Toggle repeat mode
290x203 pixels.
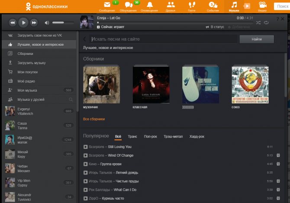[266, 23]
